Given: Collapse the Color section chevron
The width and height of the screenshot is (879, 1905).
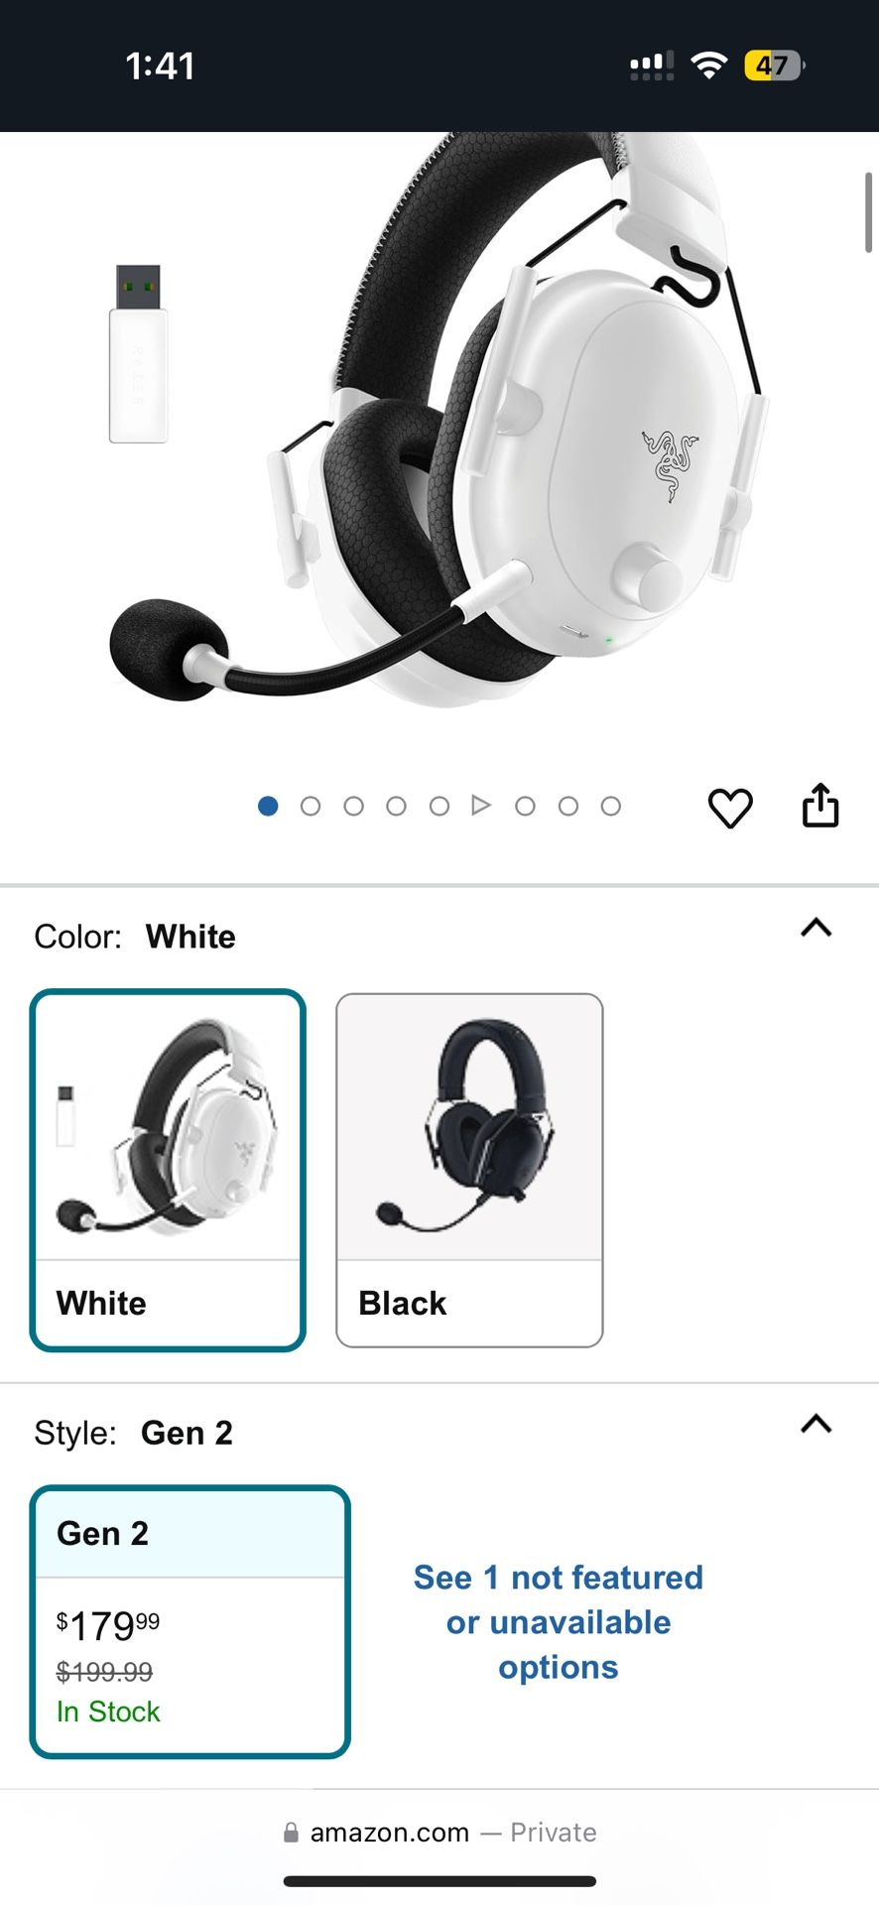Looking at the screenshot, I should tap(816, 928).
